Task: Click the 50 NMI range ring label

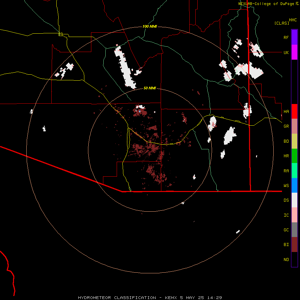Action: 150,88
